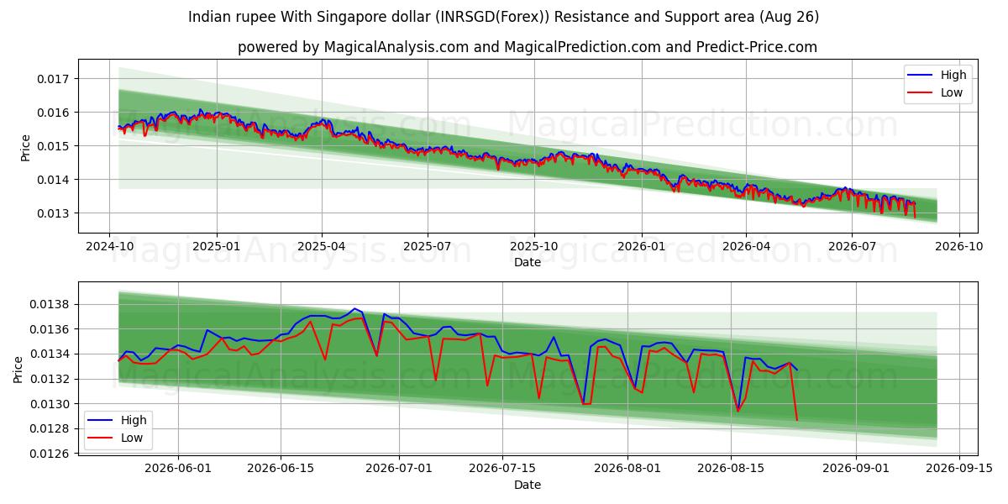This screenshot has width=1008, height=504.
Task: Click the top chart y-axis label 0.014
Action: click(53, 180)
